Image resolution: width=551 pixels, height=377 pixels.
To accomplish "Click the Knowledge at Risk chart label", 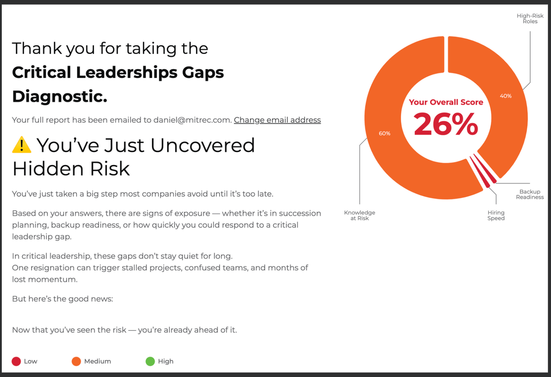I will [x=360, y=215].
